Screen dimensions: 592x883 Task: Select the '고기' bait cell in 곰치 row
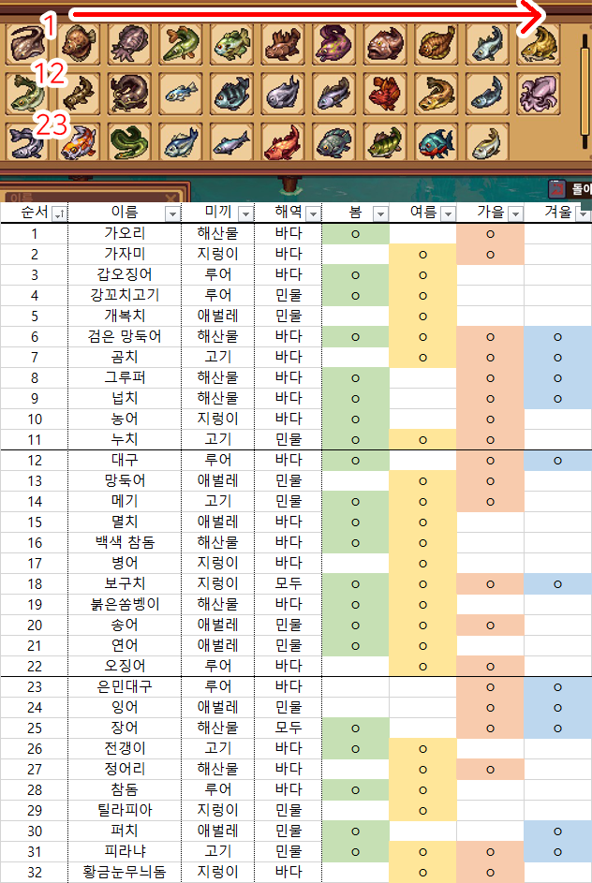(217, 357)
